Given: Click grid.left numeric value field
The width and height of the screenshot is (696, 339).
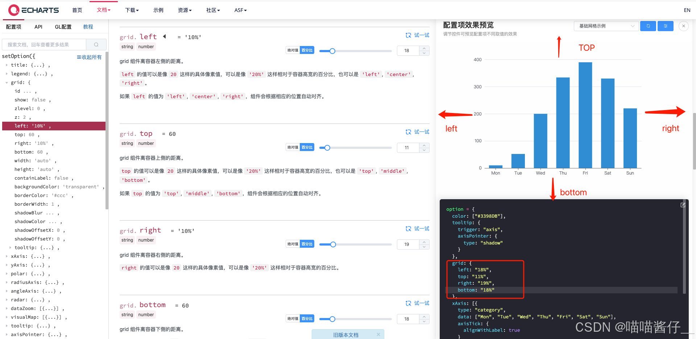Looking at the screenshot, I should pyautogui.click(x=408, y=51).
